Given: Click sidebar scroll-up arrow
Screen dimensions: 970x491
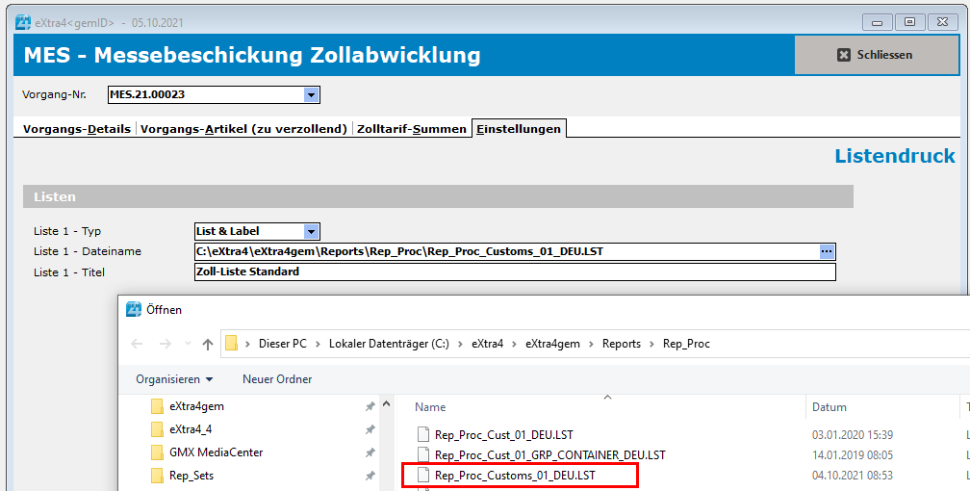Looking at the screenshot, I should (x=387, y=404).
